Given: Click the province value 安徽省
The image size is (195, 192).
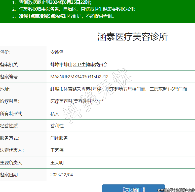Looking at the screenshot, I should coord(57,52).
